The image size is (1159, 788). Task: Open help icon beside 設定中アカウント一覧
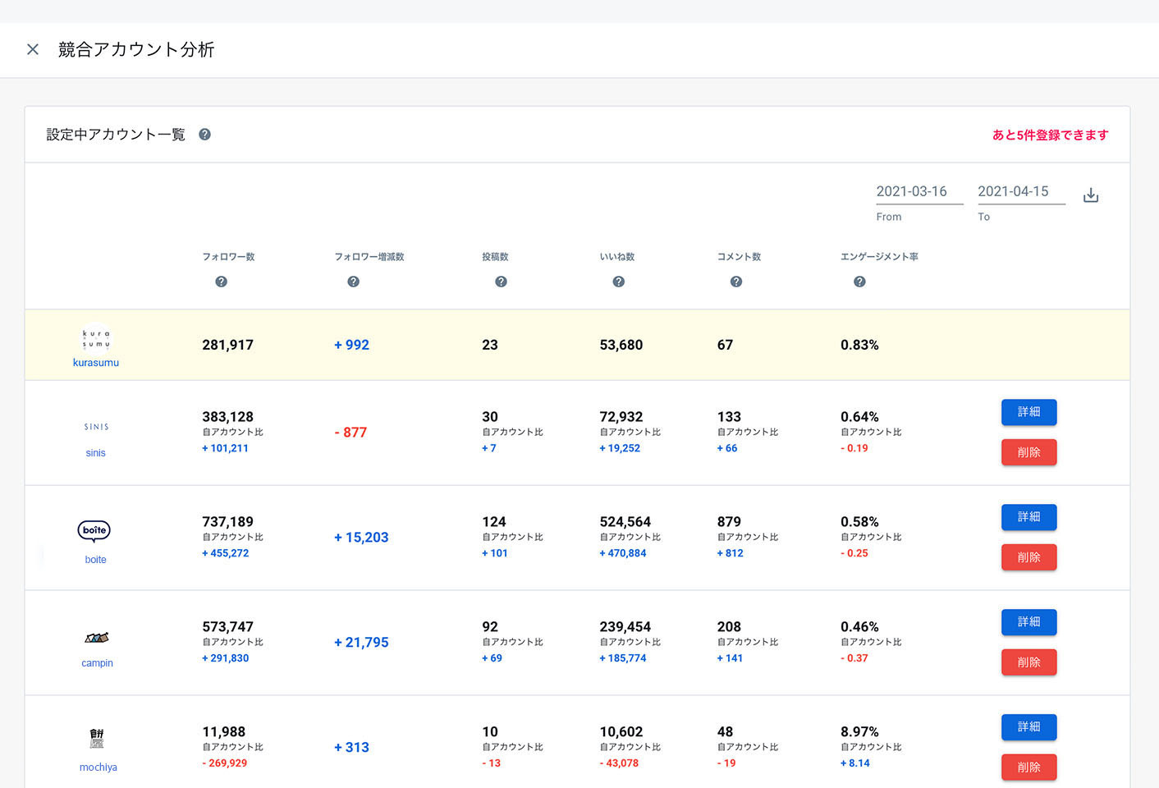coord(204,135)
